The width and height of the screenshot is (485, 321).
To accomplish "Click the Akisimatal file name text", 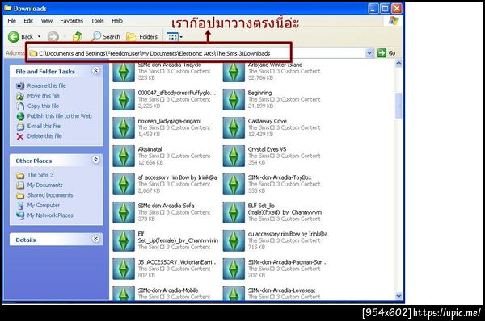I will 150,149.
